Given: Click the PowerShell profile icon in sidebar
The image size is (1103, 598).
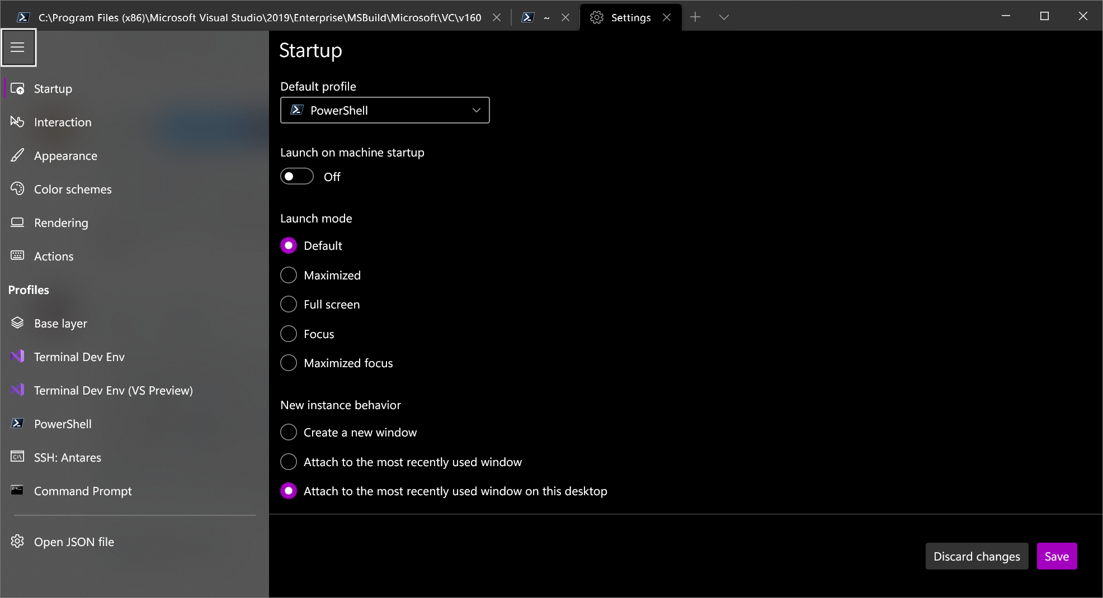Looking at the screenshot, I should (17, 424).
